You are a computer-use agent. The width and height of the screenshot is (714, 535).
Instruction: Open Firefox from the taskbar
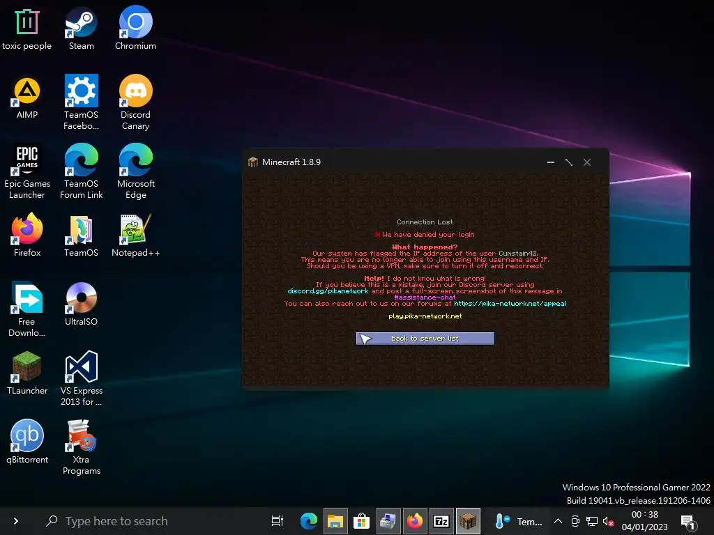click(x=414, y=521)
